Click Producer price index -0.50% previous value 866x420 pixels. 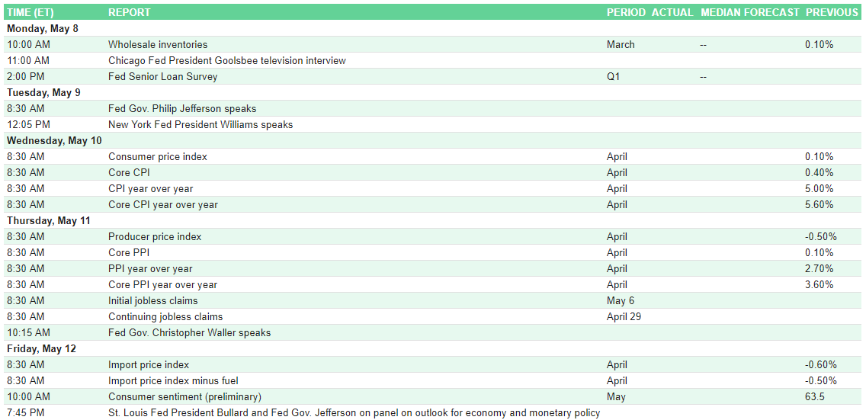(821, 237)
